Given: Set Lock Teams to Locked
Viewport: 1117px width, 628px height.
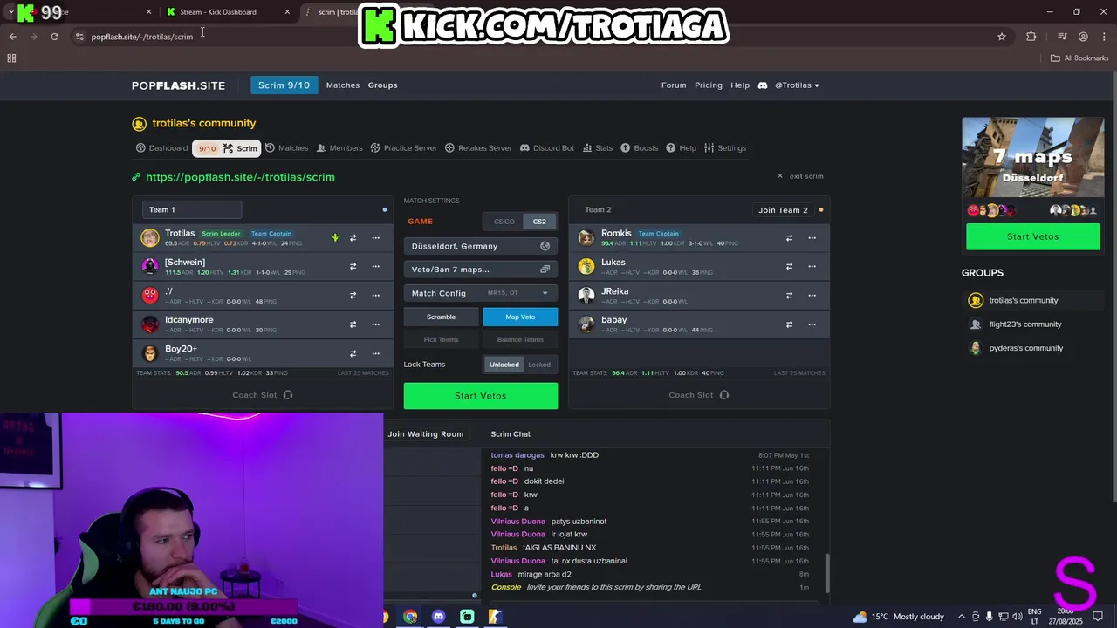Looking at the screenshot, I should [x=539, y=365].
